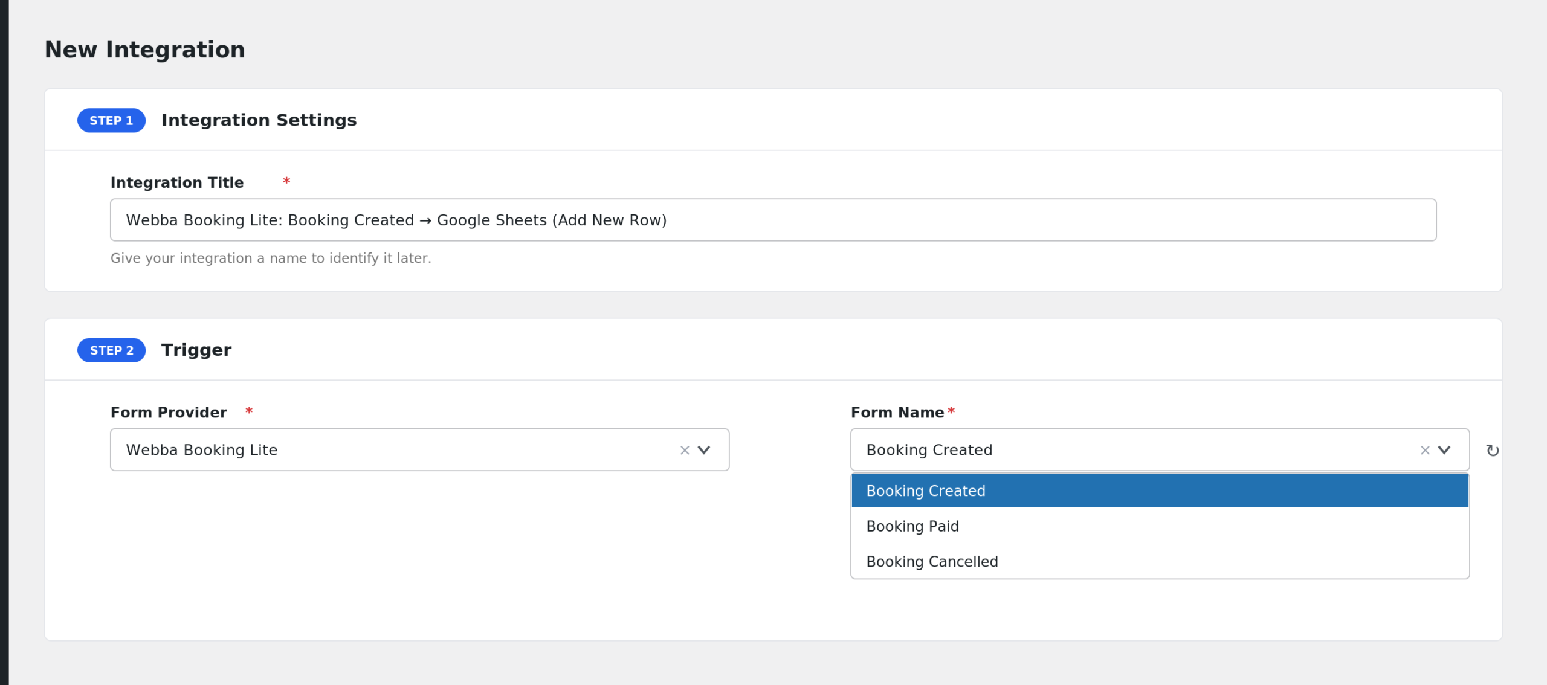The image size is (1547, 685).
Task: Expand the Form Provider dropdown arrow
Action: (704, 450)
